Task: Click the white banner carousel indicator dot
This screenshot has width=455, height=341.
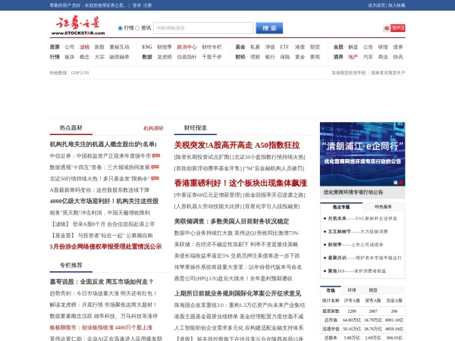Action: coord(395,183)
